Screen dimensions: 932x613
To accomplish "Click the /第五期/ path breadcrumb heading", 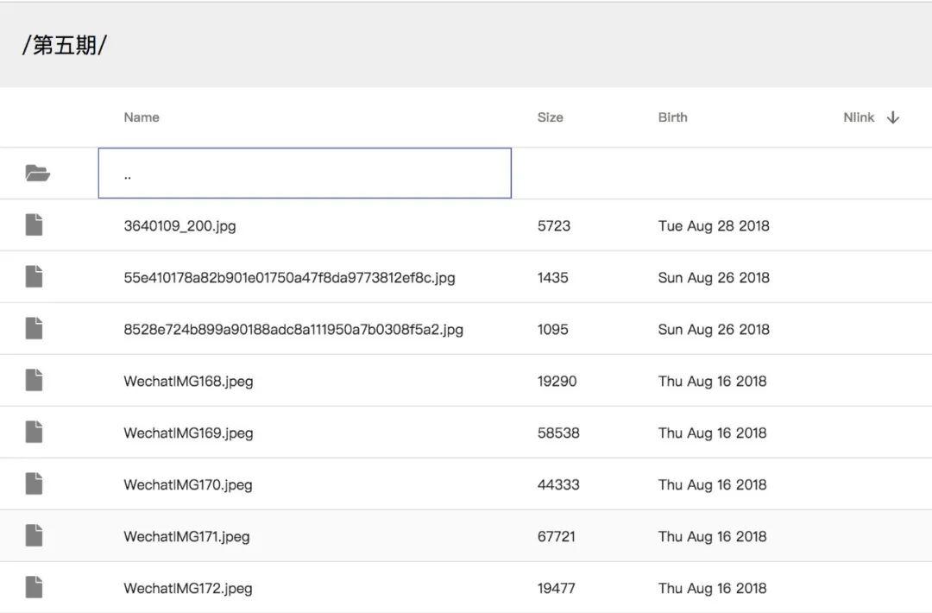I will pos(64,46).
